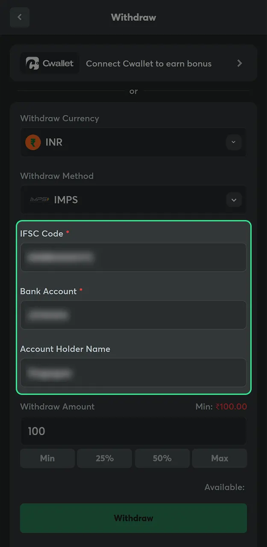Click the right chevron on Cwallet banner

240,63
